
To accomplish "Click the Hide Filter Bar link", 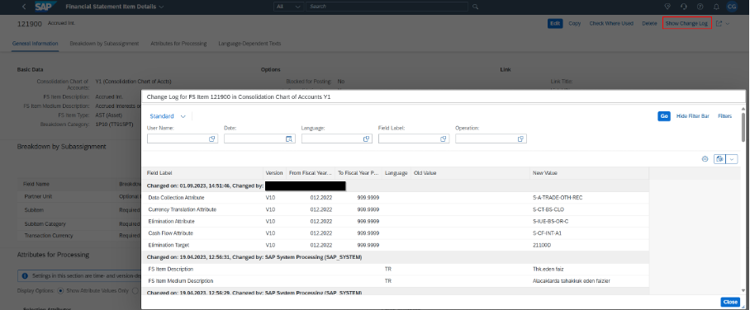I will (x=693, y=116).
